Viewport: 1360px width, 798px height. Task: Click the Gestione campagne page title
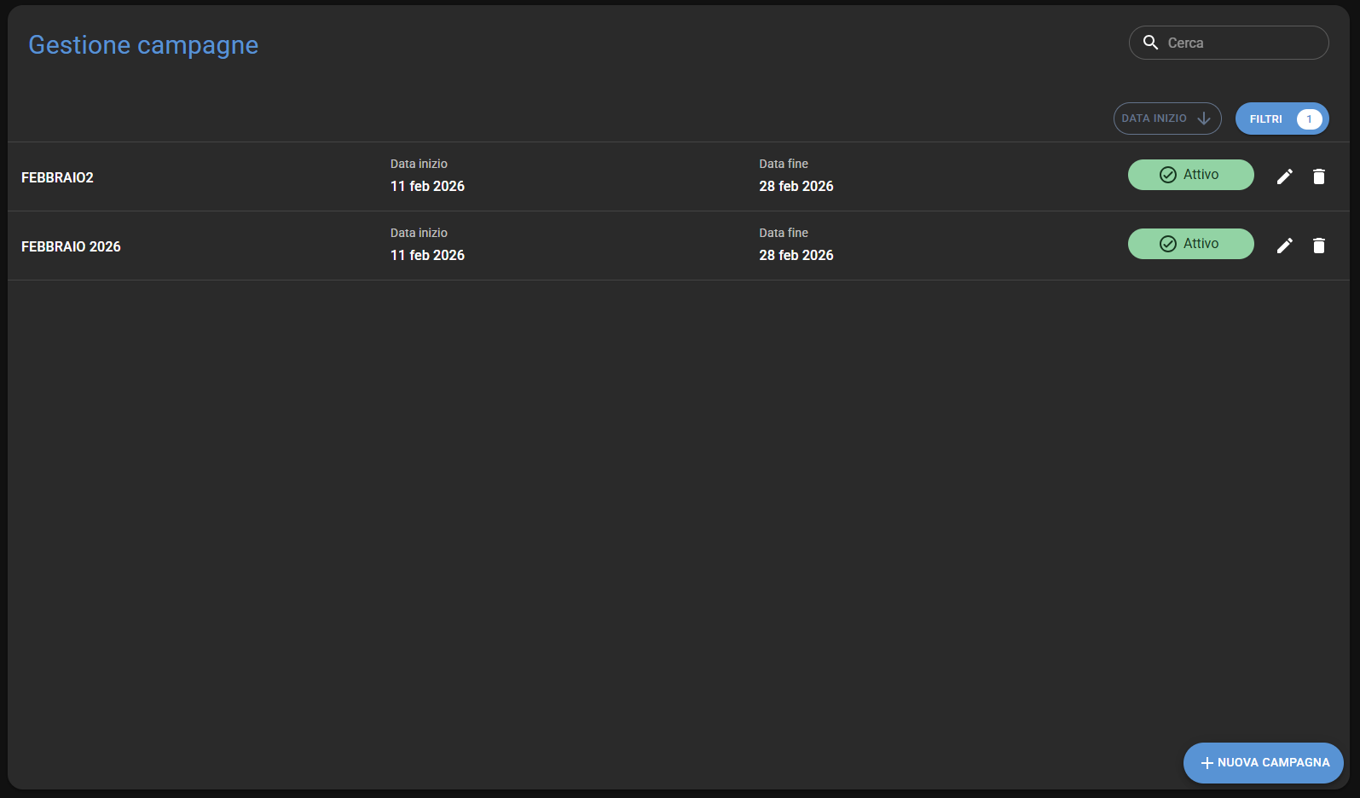(x=143, y=45)
